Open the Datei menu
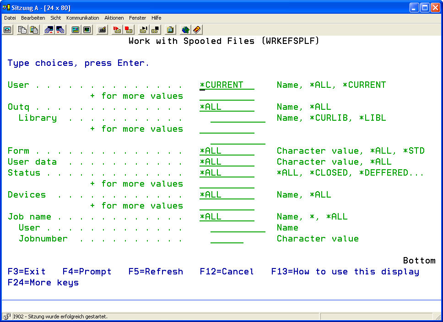This screenshot has width=443, height=322. click(x=10, y=18)
